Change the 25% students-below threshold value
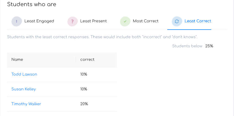Image resolution: width=234 pixels, height=116 pixels. [x=209, y=46]
